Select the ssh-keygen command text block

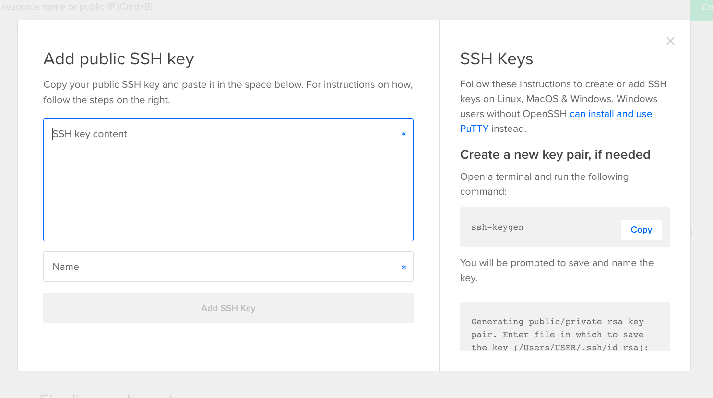click(498, 227)
